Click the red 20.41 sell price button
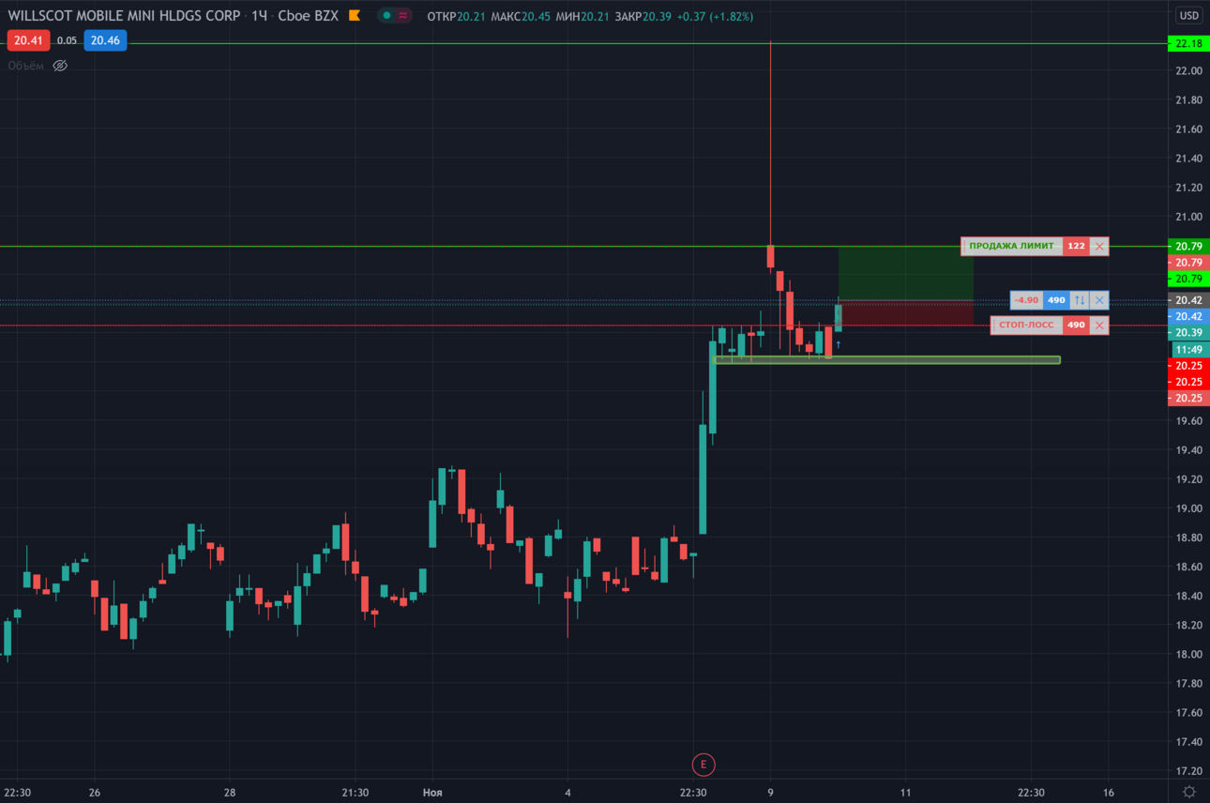1210x803 pixels. [27, 40]
